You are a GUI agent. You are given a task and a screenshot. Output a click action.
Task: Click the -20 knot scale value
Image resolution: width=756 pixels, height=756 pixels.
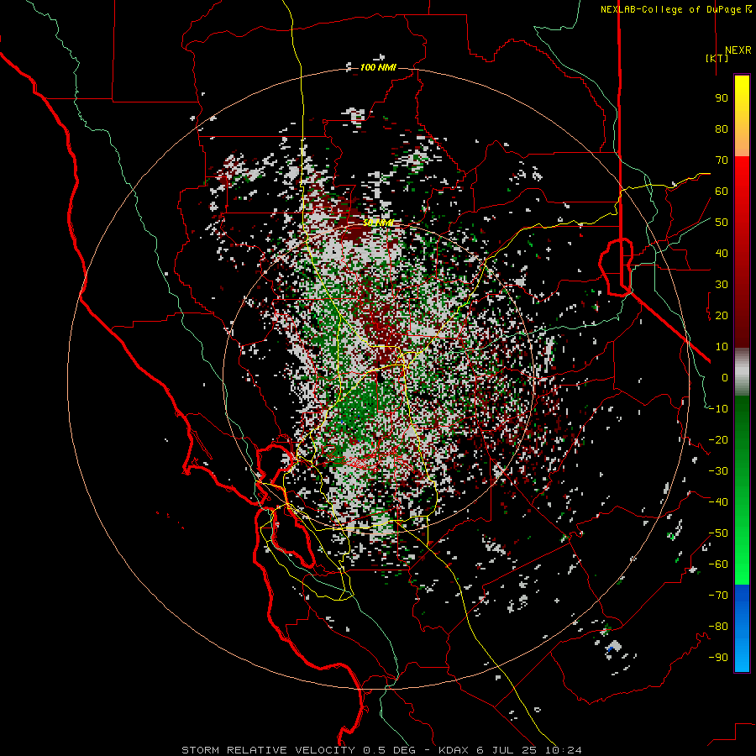pyautogui.click(x=718, y=439)
